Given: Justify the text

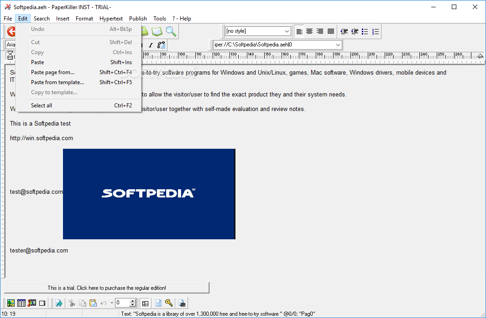Looking at the screenshot, I should tap(331, 31).
